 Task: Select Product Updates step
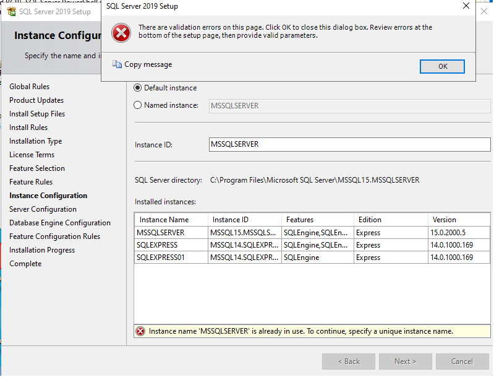[x=36, y=100]
